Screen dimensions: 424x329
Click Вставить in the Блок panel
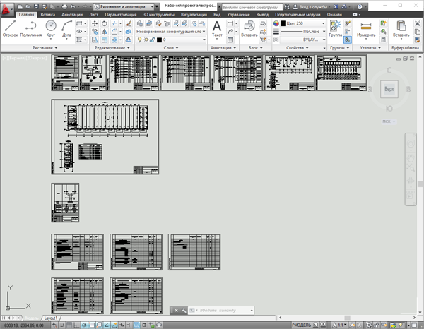(x=249, y=29)
